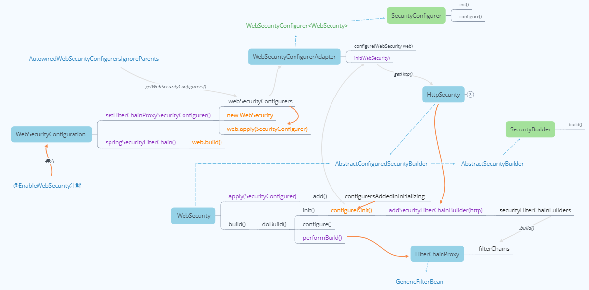Select the filterChains branch label
The height and width of the screenshot is (290, 589).
494,249
